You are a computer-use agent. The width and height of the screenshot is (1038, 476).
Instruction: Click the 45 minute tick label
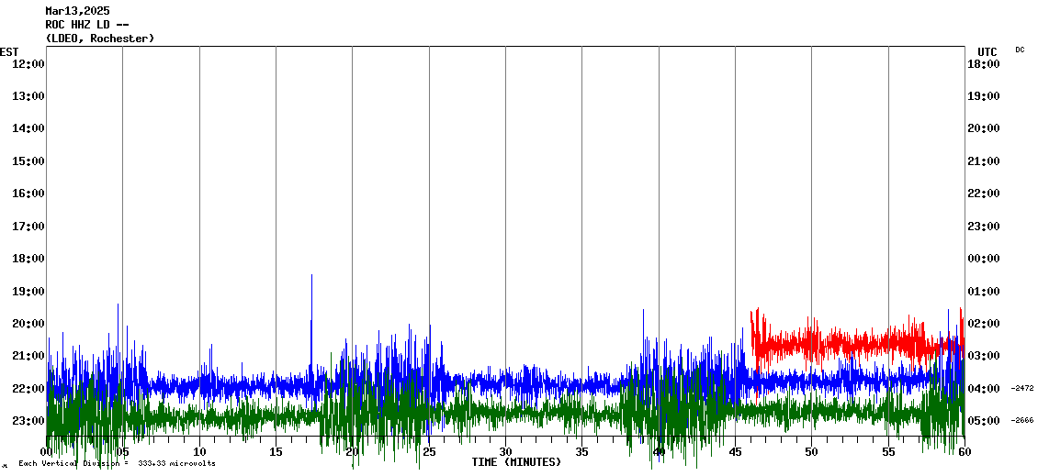[735, 452]
